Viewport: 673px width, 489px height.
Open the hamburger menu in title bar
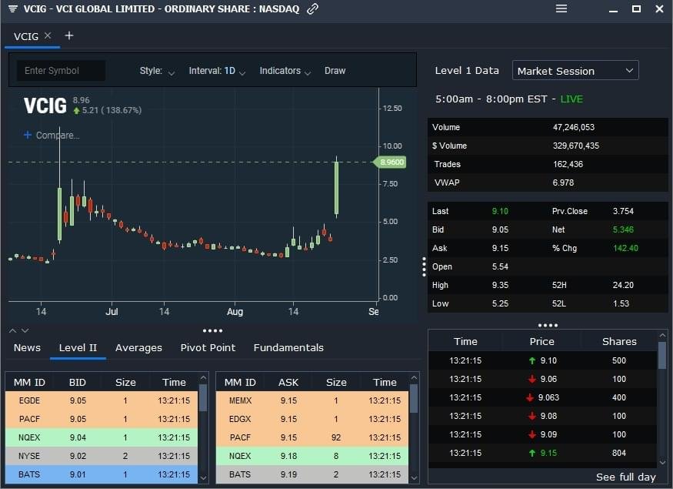[561, 8]
